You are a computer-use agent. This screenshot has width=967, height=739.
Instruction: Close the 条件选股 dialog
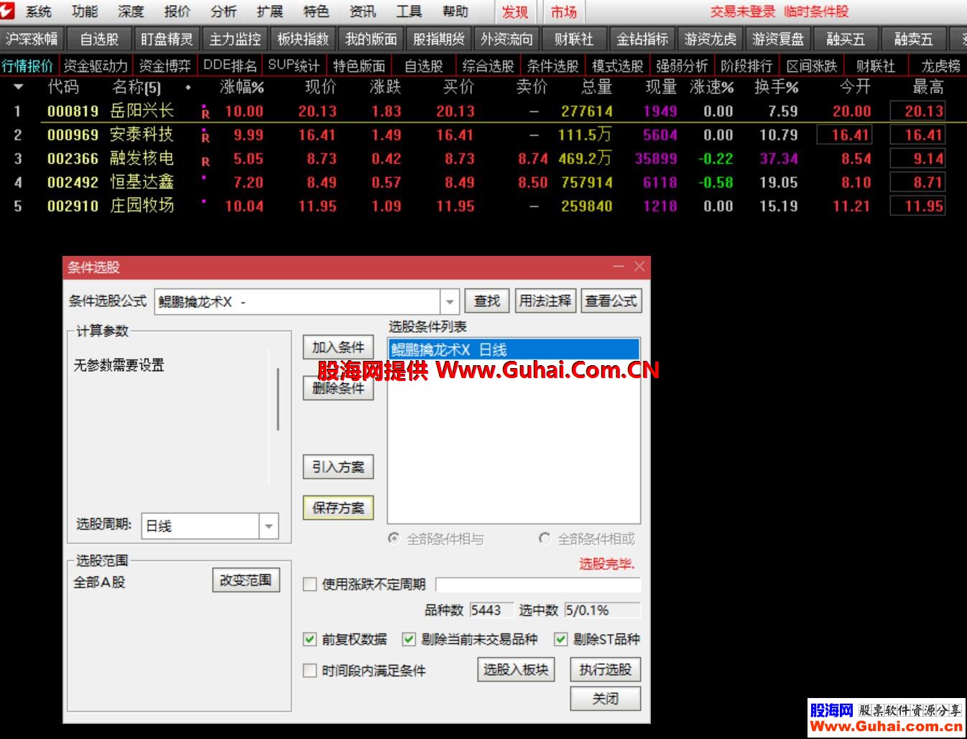pyautogui.click(x=639, y=267)
